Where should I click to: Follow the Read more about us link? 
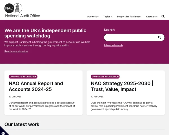click(16, 51)
